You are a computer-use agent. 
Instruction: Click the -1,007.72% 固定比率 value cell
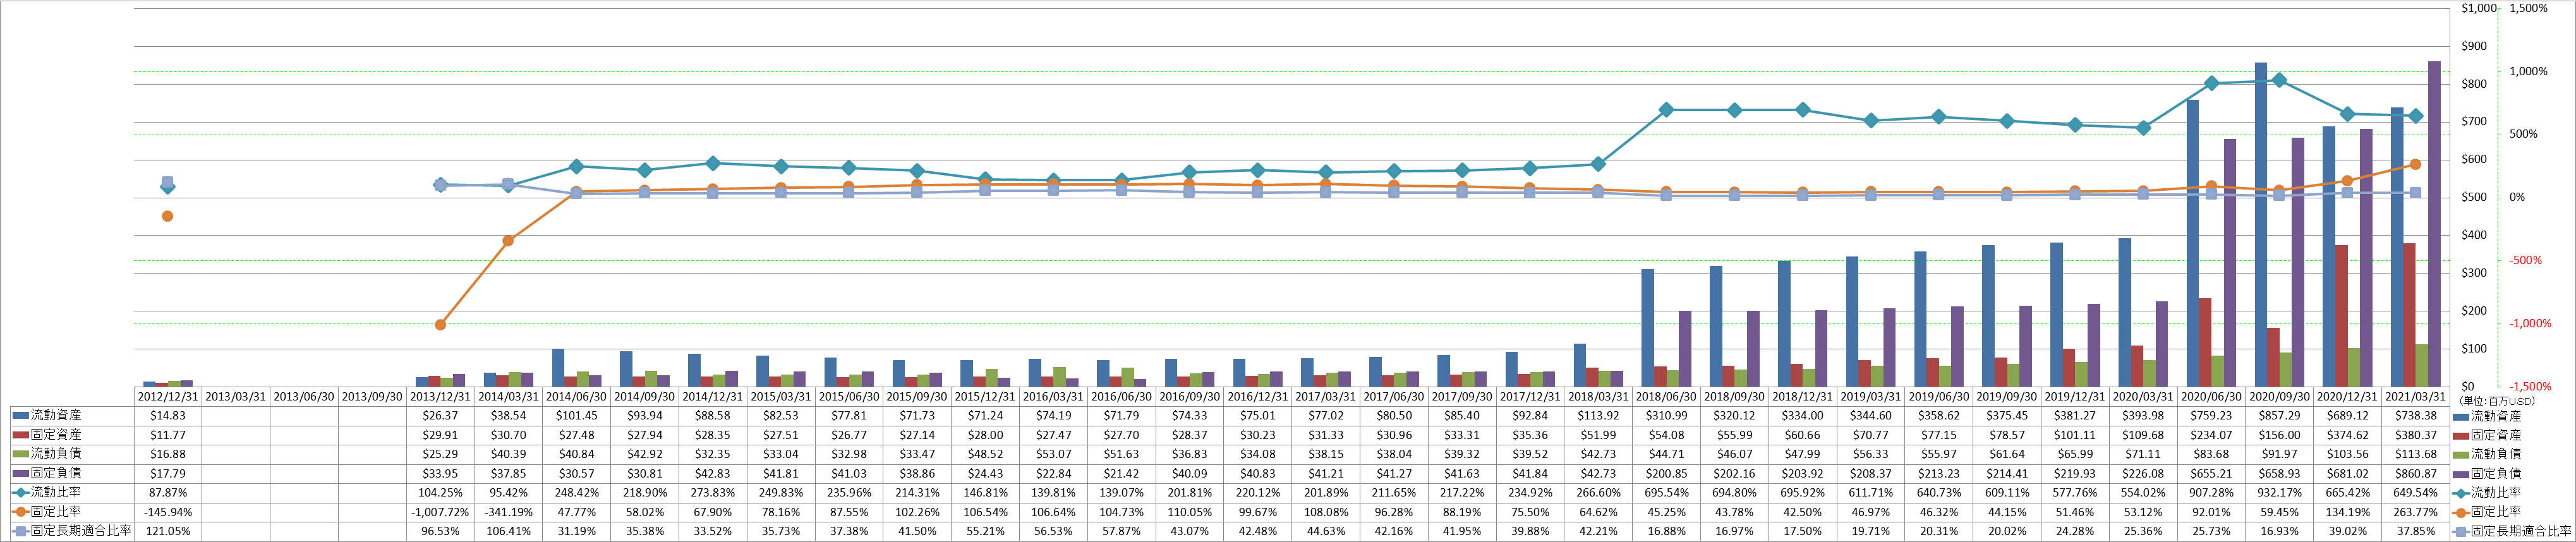tap(440, 512)
